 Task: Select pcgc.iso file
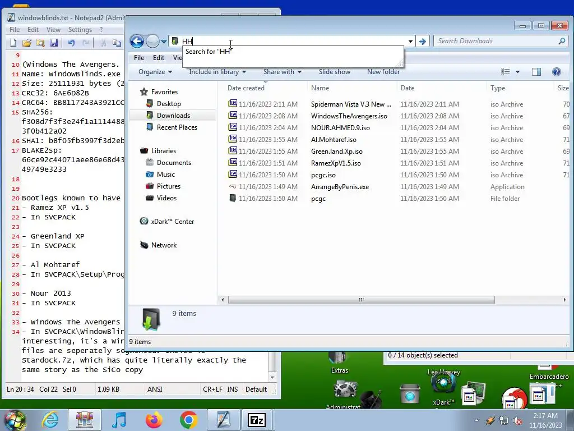tap(323, 175)
